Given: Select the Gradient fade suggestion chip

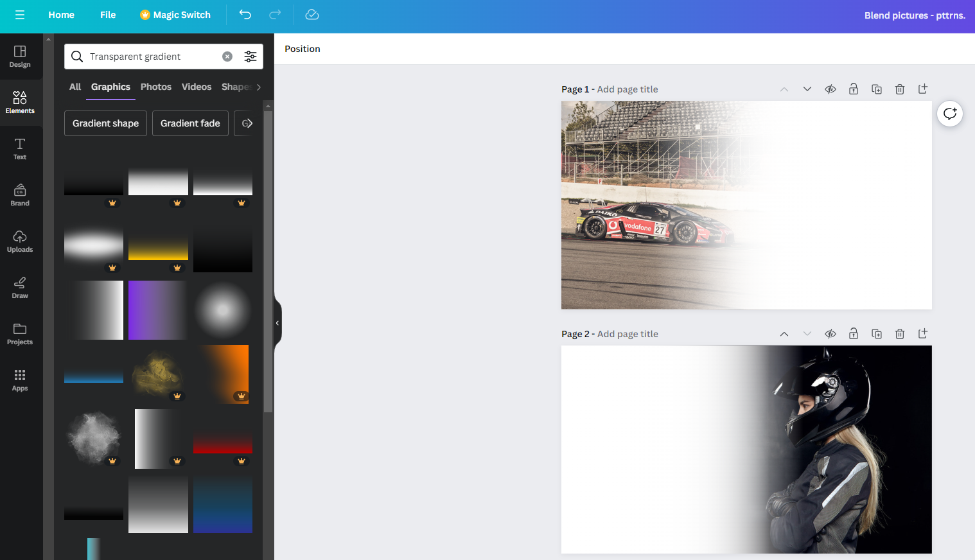Looking at the screenshot, I should click(190, 123).
